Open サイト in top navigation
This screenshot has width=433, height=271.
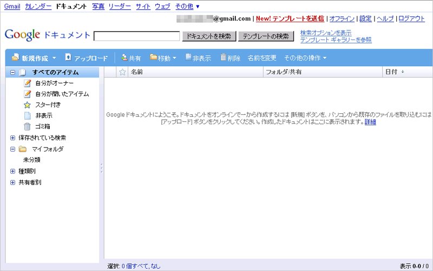click(143, 6)
